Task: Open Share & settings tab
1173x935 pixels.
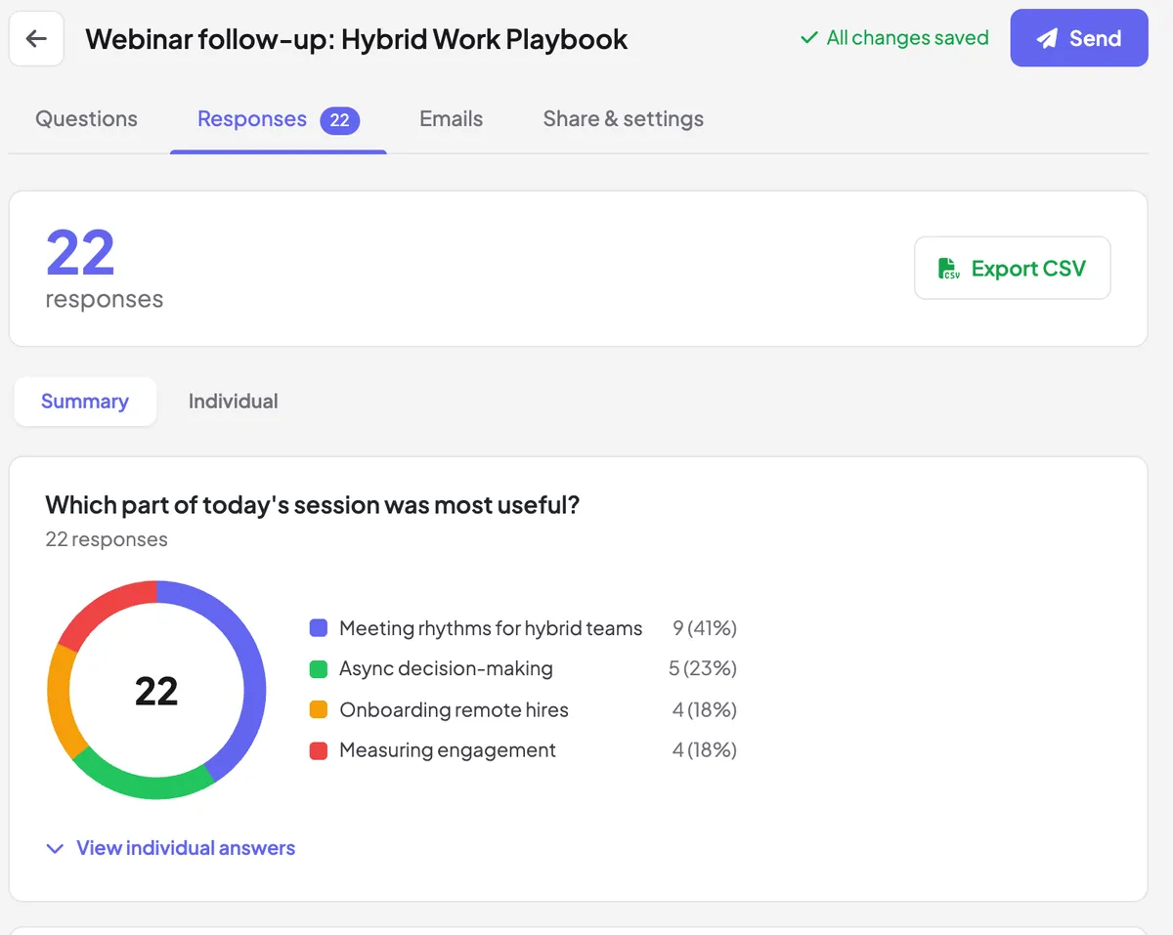Action: pos(623,119)
